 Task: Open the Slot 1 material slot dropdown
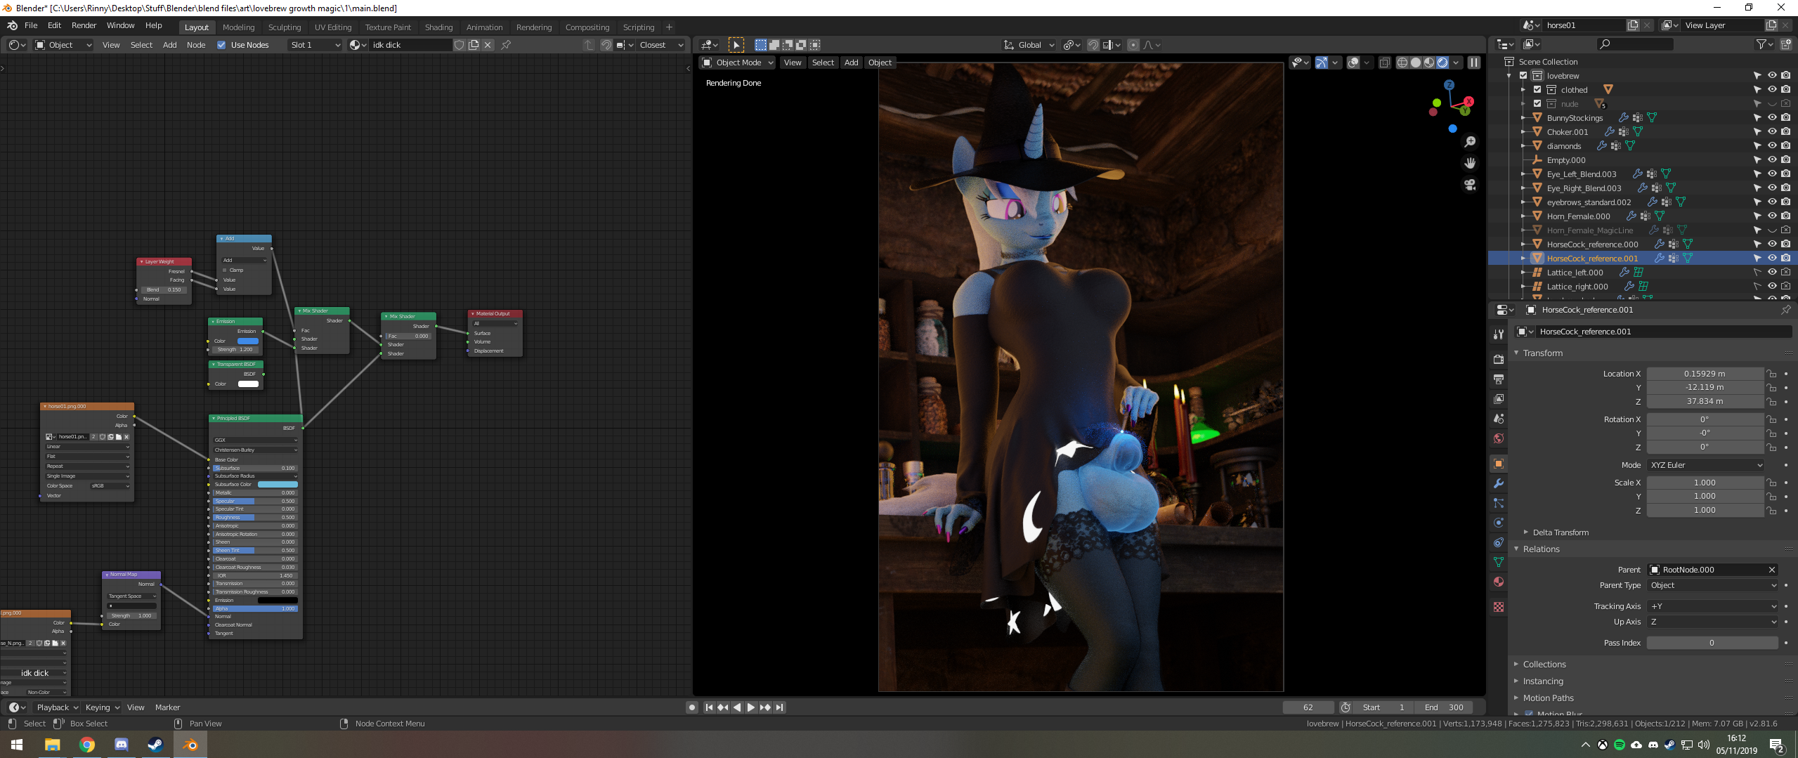[315, 45]
